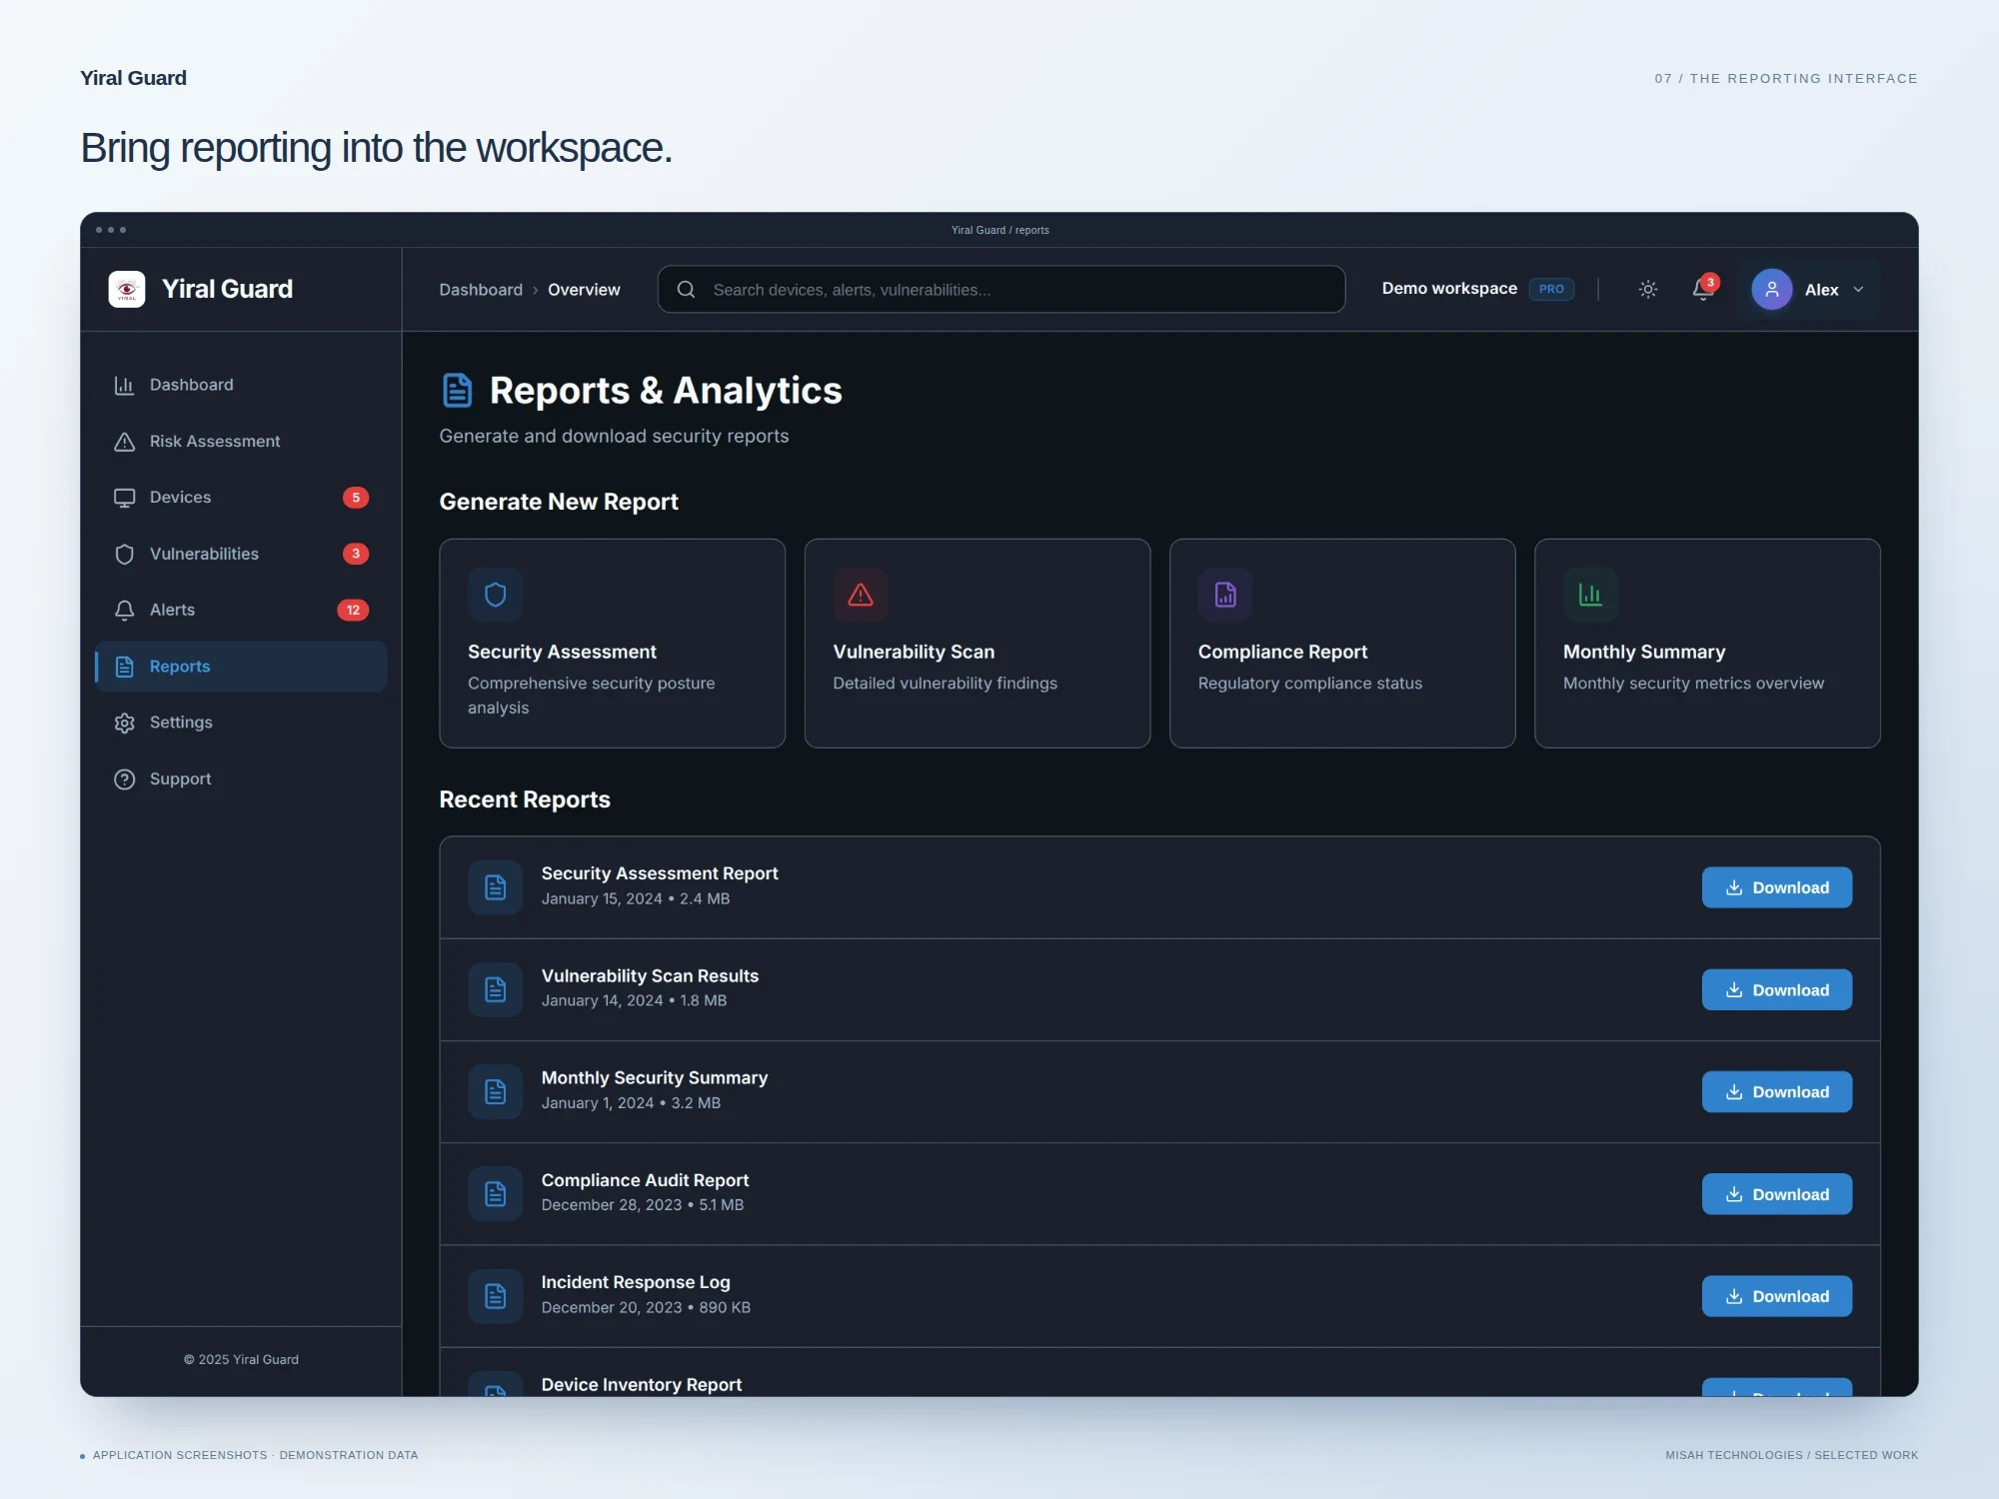This screenshot has height=1499, width=1999.
Task: Navigate to Vulnerabilities in sidebar
Action: pyautogui.click(x=241, y=554)
